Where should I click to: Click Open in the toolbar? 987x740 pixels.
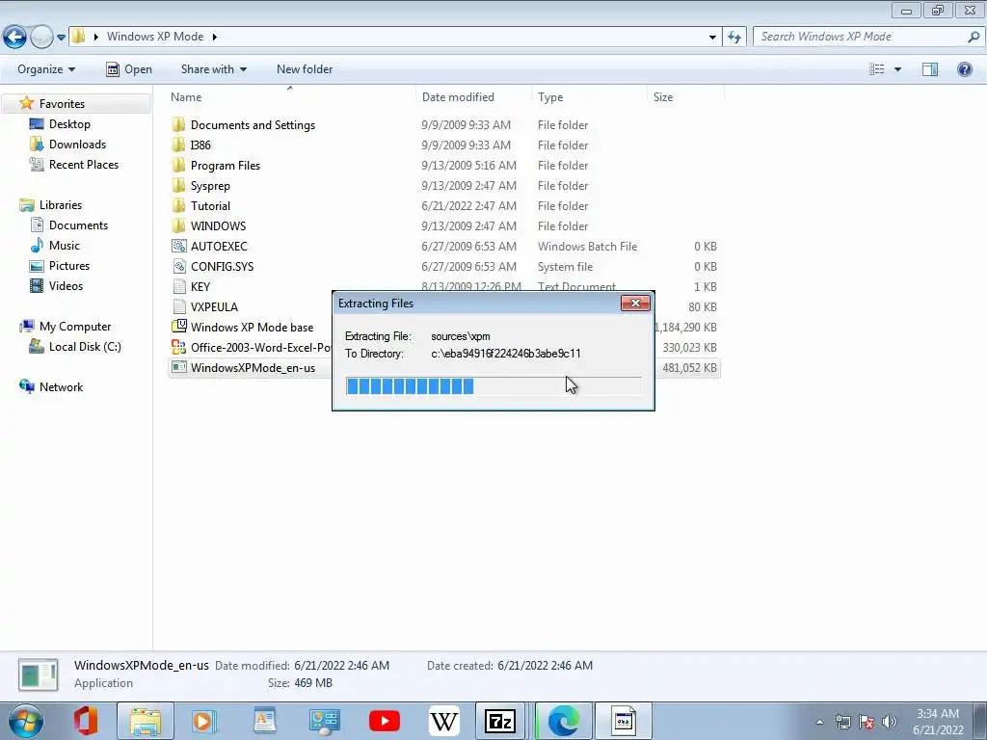point(130,69)
